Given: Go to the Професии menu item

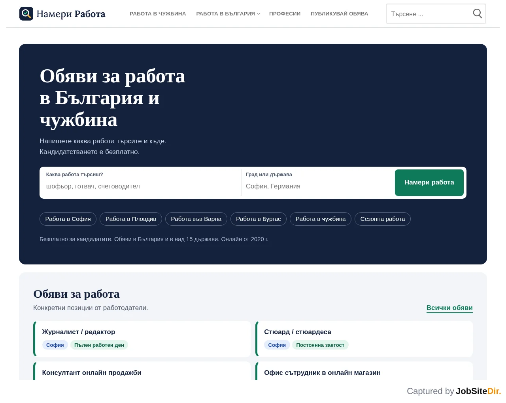Looking at the screenshot, I should [285, 14].
